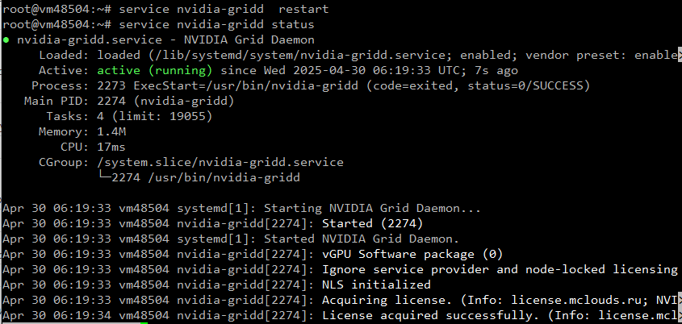The image size is (682, 324).
Task: Click the 'enabled;' text in Loaded line
Action: [x=489, y=56]
